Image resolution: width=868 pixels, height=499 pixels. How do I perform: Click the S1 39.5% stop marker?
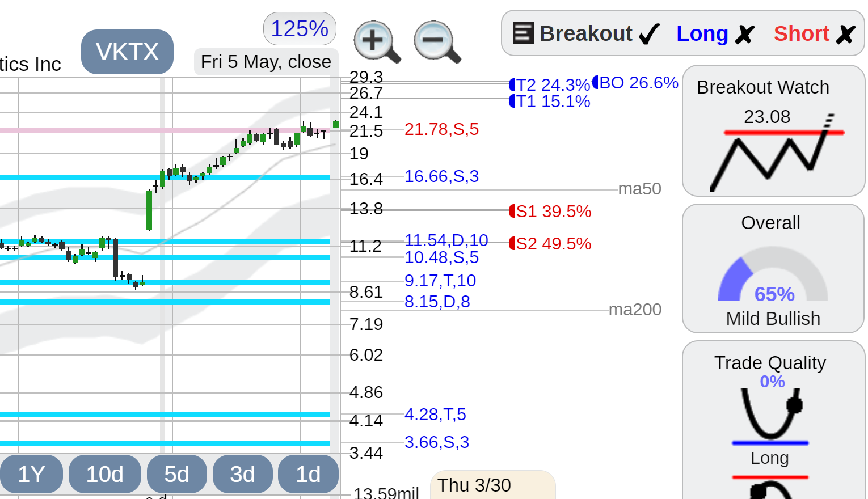(x=550, y=212)
